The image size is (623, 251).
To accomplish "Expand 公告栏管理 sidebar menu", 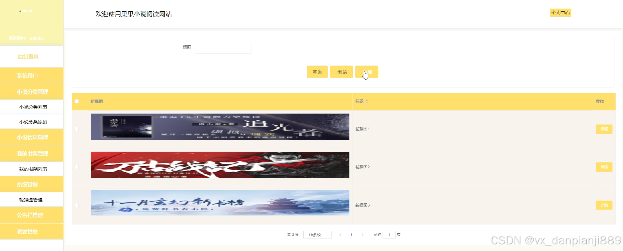I will [32, 215].
